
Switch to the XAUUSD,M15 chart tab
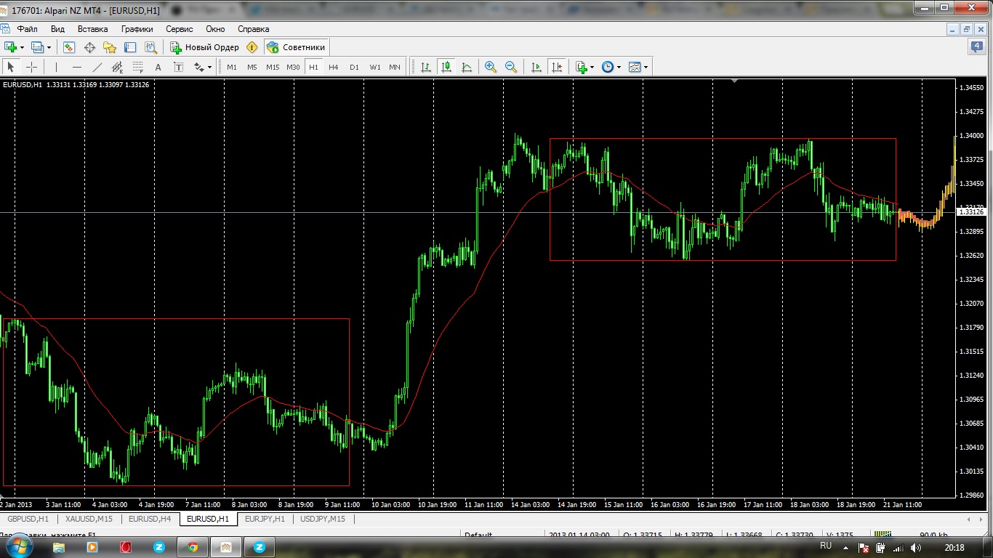pyautogui.click(x=89, y=519)
